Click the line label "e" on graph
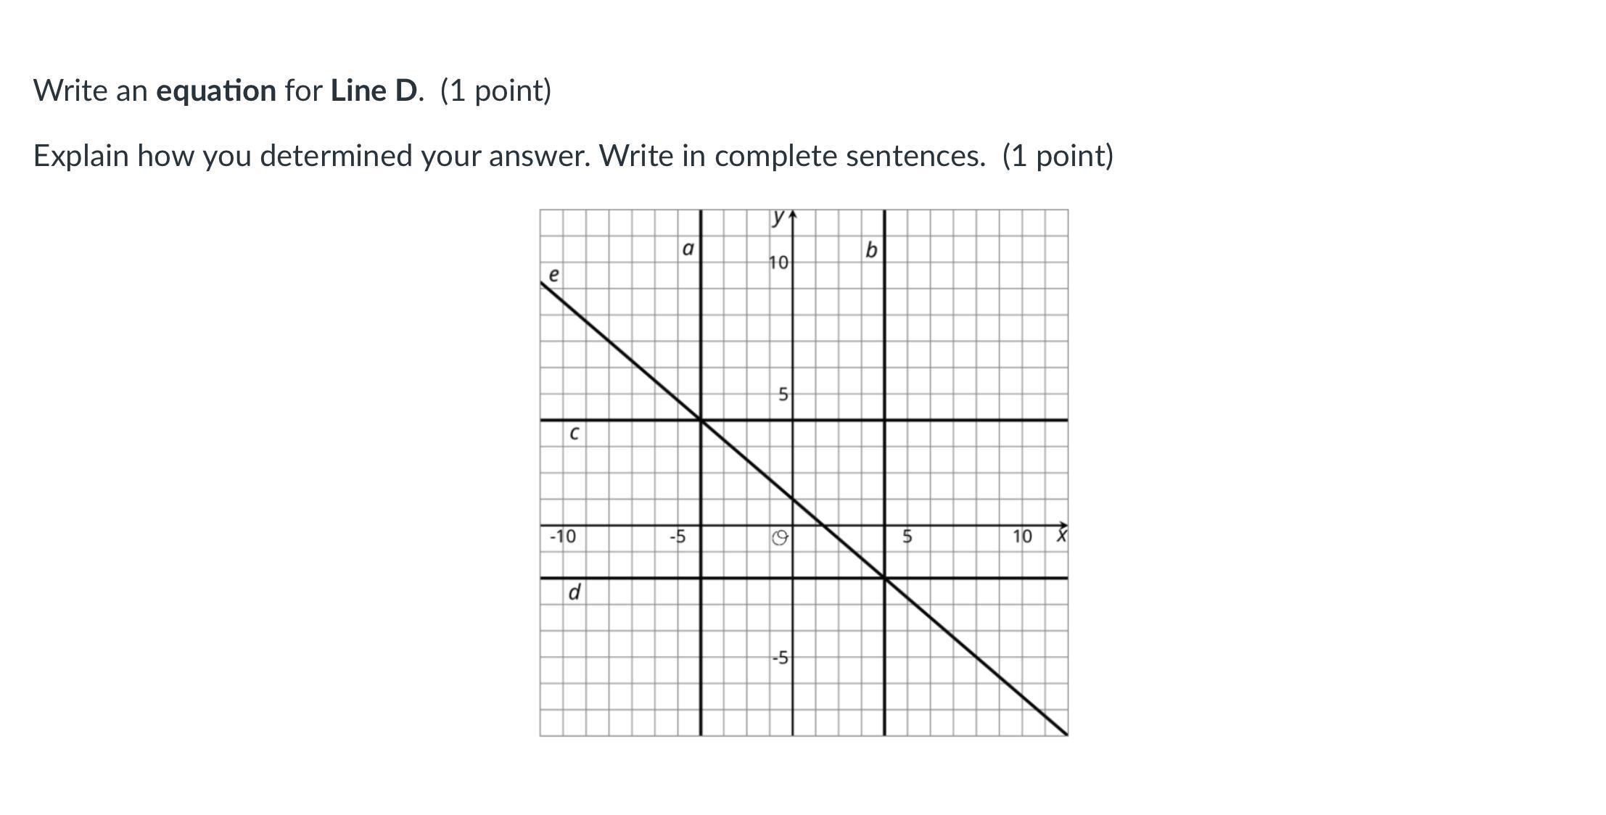Viewport: 1606px width, 815px height. [553, 275]
